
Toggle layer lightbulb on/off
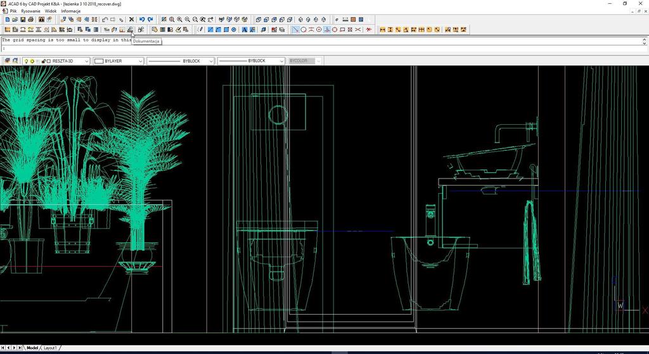pyautogui.click(x=26, y=61)
